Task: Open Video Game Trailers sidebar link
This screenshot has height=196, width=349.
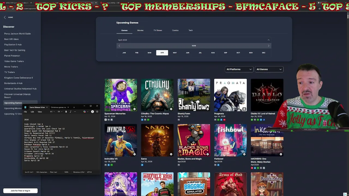Action: (x=14, y=61)
